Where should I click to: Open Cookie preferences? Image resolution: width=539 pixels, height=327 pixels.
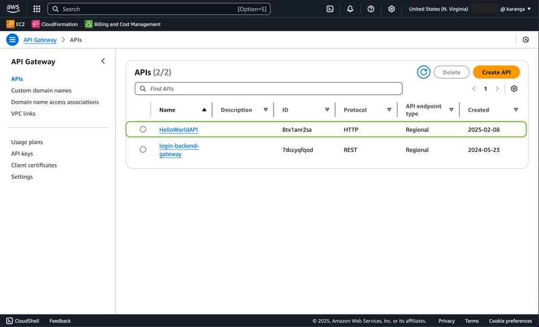coord(510,321)
